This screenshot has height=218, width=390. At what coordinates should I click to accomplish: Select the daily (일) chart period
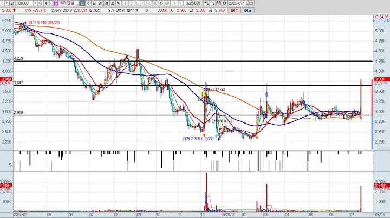(82, 3)
